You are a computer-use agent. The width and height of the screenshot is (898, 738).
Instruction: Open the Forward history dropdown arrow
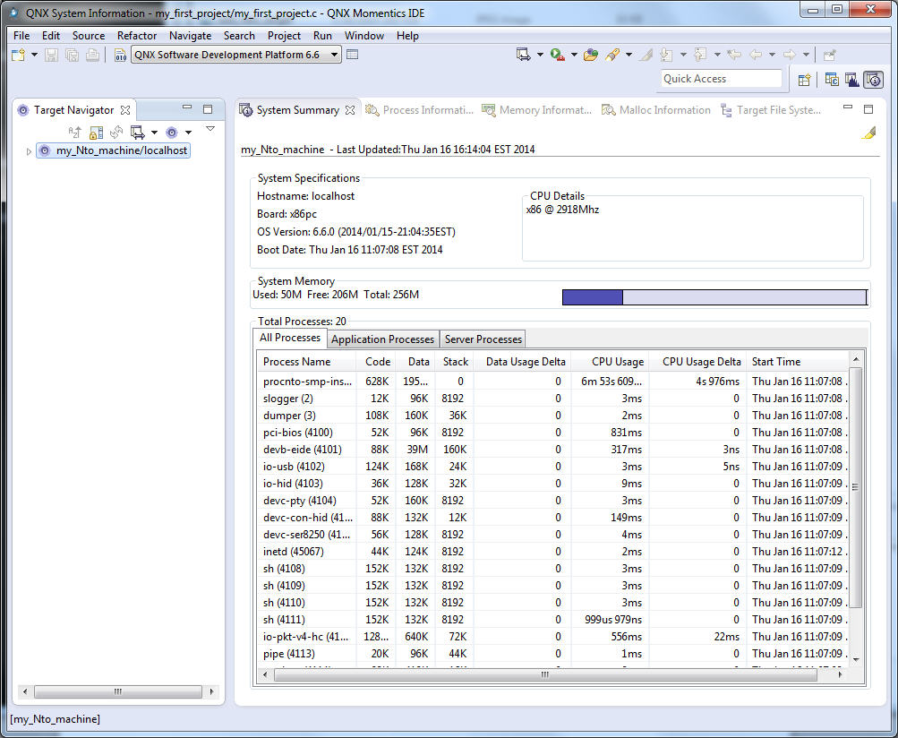pyautogui.click(x=806, y=55)
